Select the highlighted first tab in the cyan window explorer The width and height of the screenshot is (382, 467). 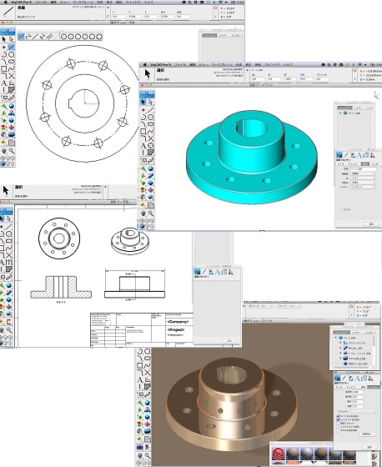pyautogui.click(x=344, y=108)
